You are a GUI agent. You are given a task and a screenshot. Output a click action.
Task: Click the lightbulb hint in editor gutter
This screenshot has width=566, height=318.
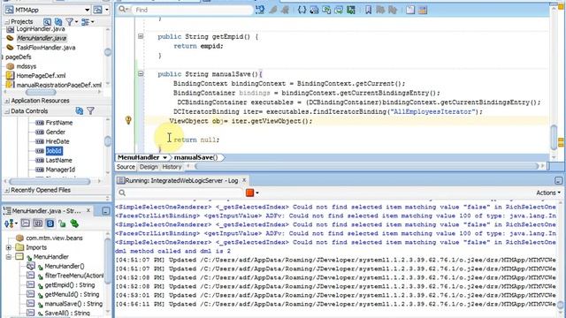click(x=128, y=120)
